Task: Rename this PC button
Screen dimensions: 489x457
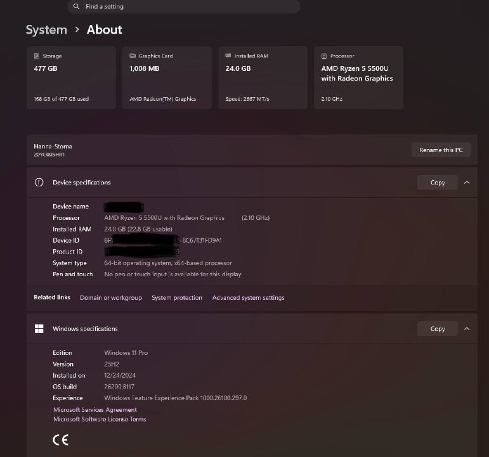Action: click(441, 150)
